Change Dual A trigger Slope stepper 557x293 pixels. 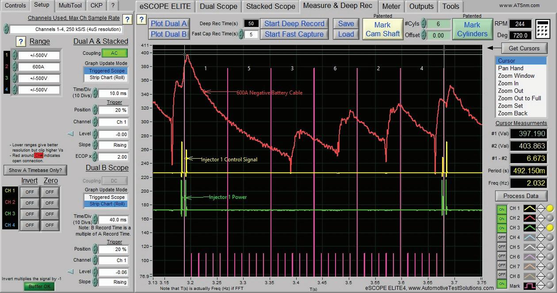95,145
